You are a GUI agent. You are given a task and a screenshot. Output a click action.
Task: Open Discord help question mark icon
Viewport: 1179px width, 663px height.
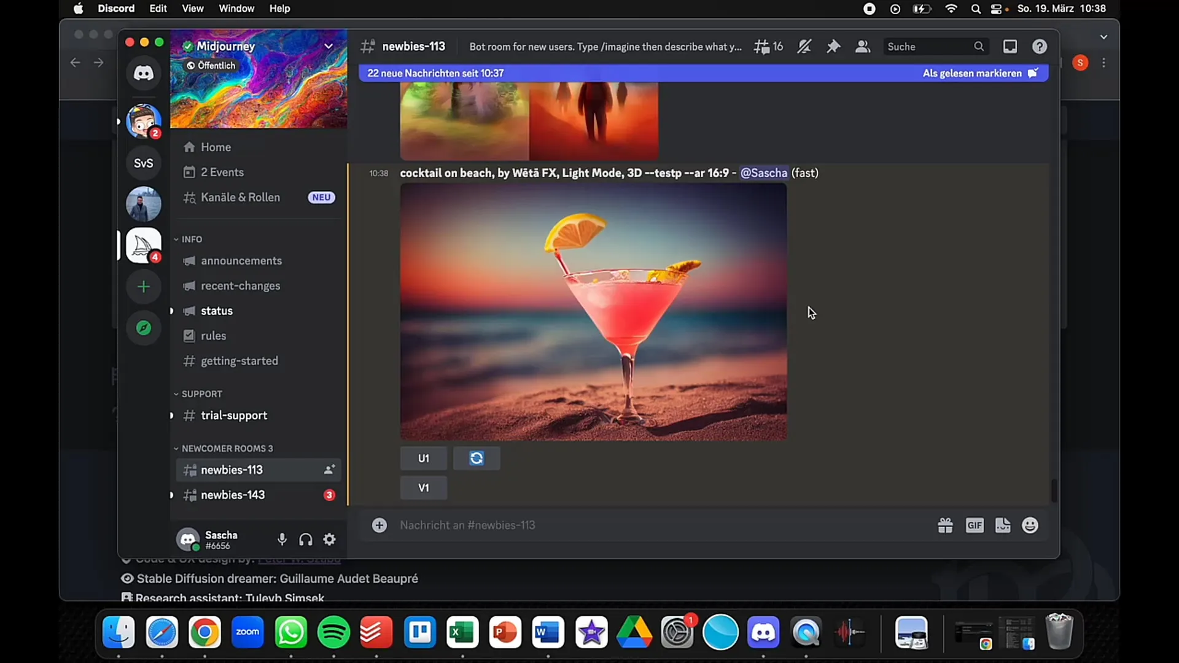tap(1040, 47)
